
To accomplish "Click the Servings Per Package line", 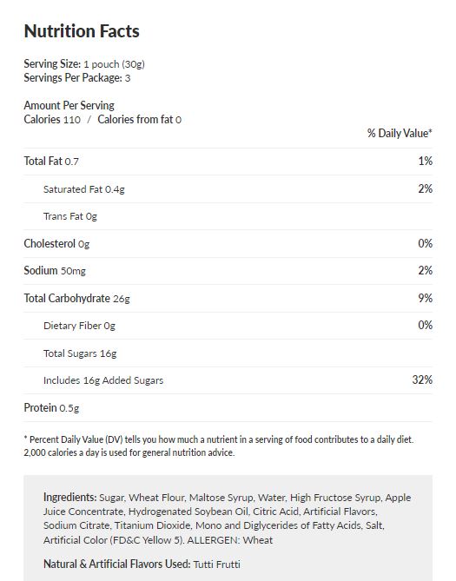I will point(77,78).
